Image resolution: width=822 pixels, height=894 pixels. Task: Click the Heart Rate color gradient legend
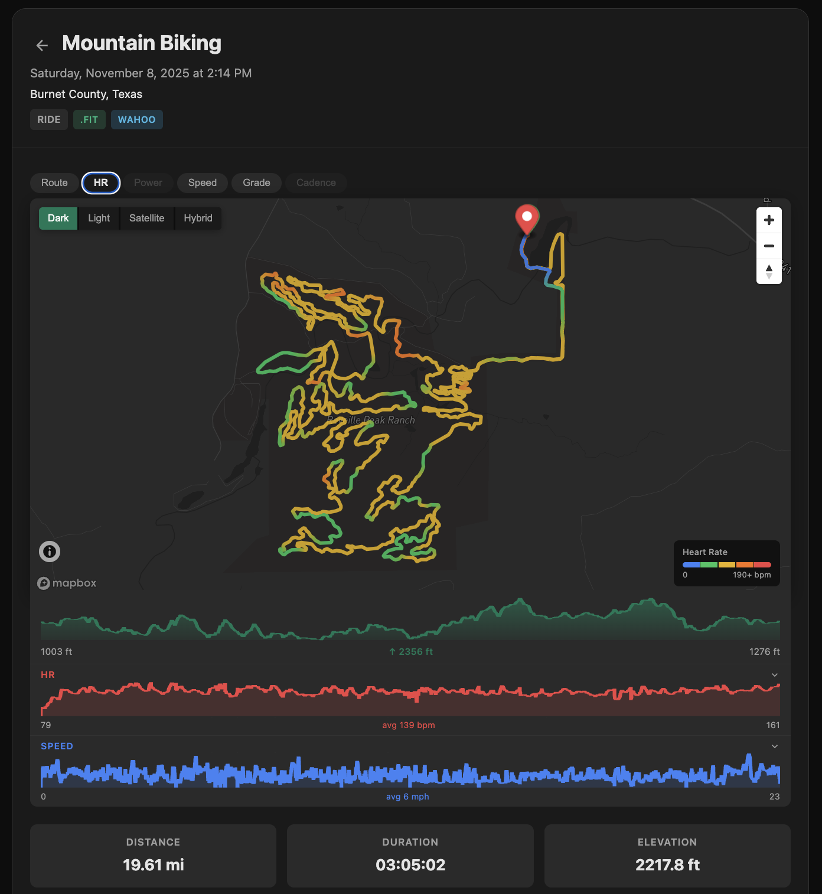pos(726,564)
